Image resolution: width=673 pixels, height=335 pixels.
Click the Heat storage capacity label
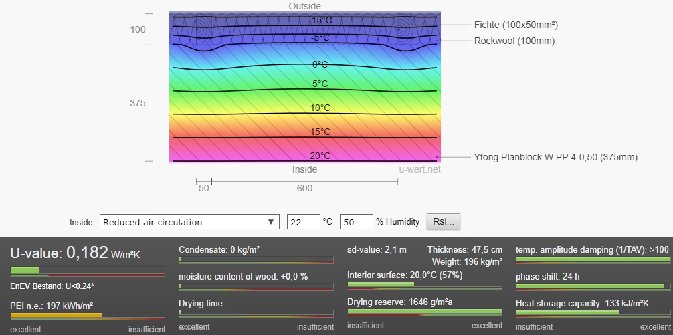click(582, 304)
